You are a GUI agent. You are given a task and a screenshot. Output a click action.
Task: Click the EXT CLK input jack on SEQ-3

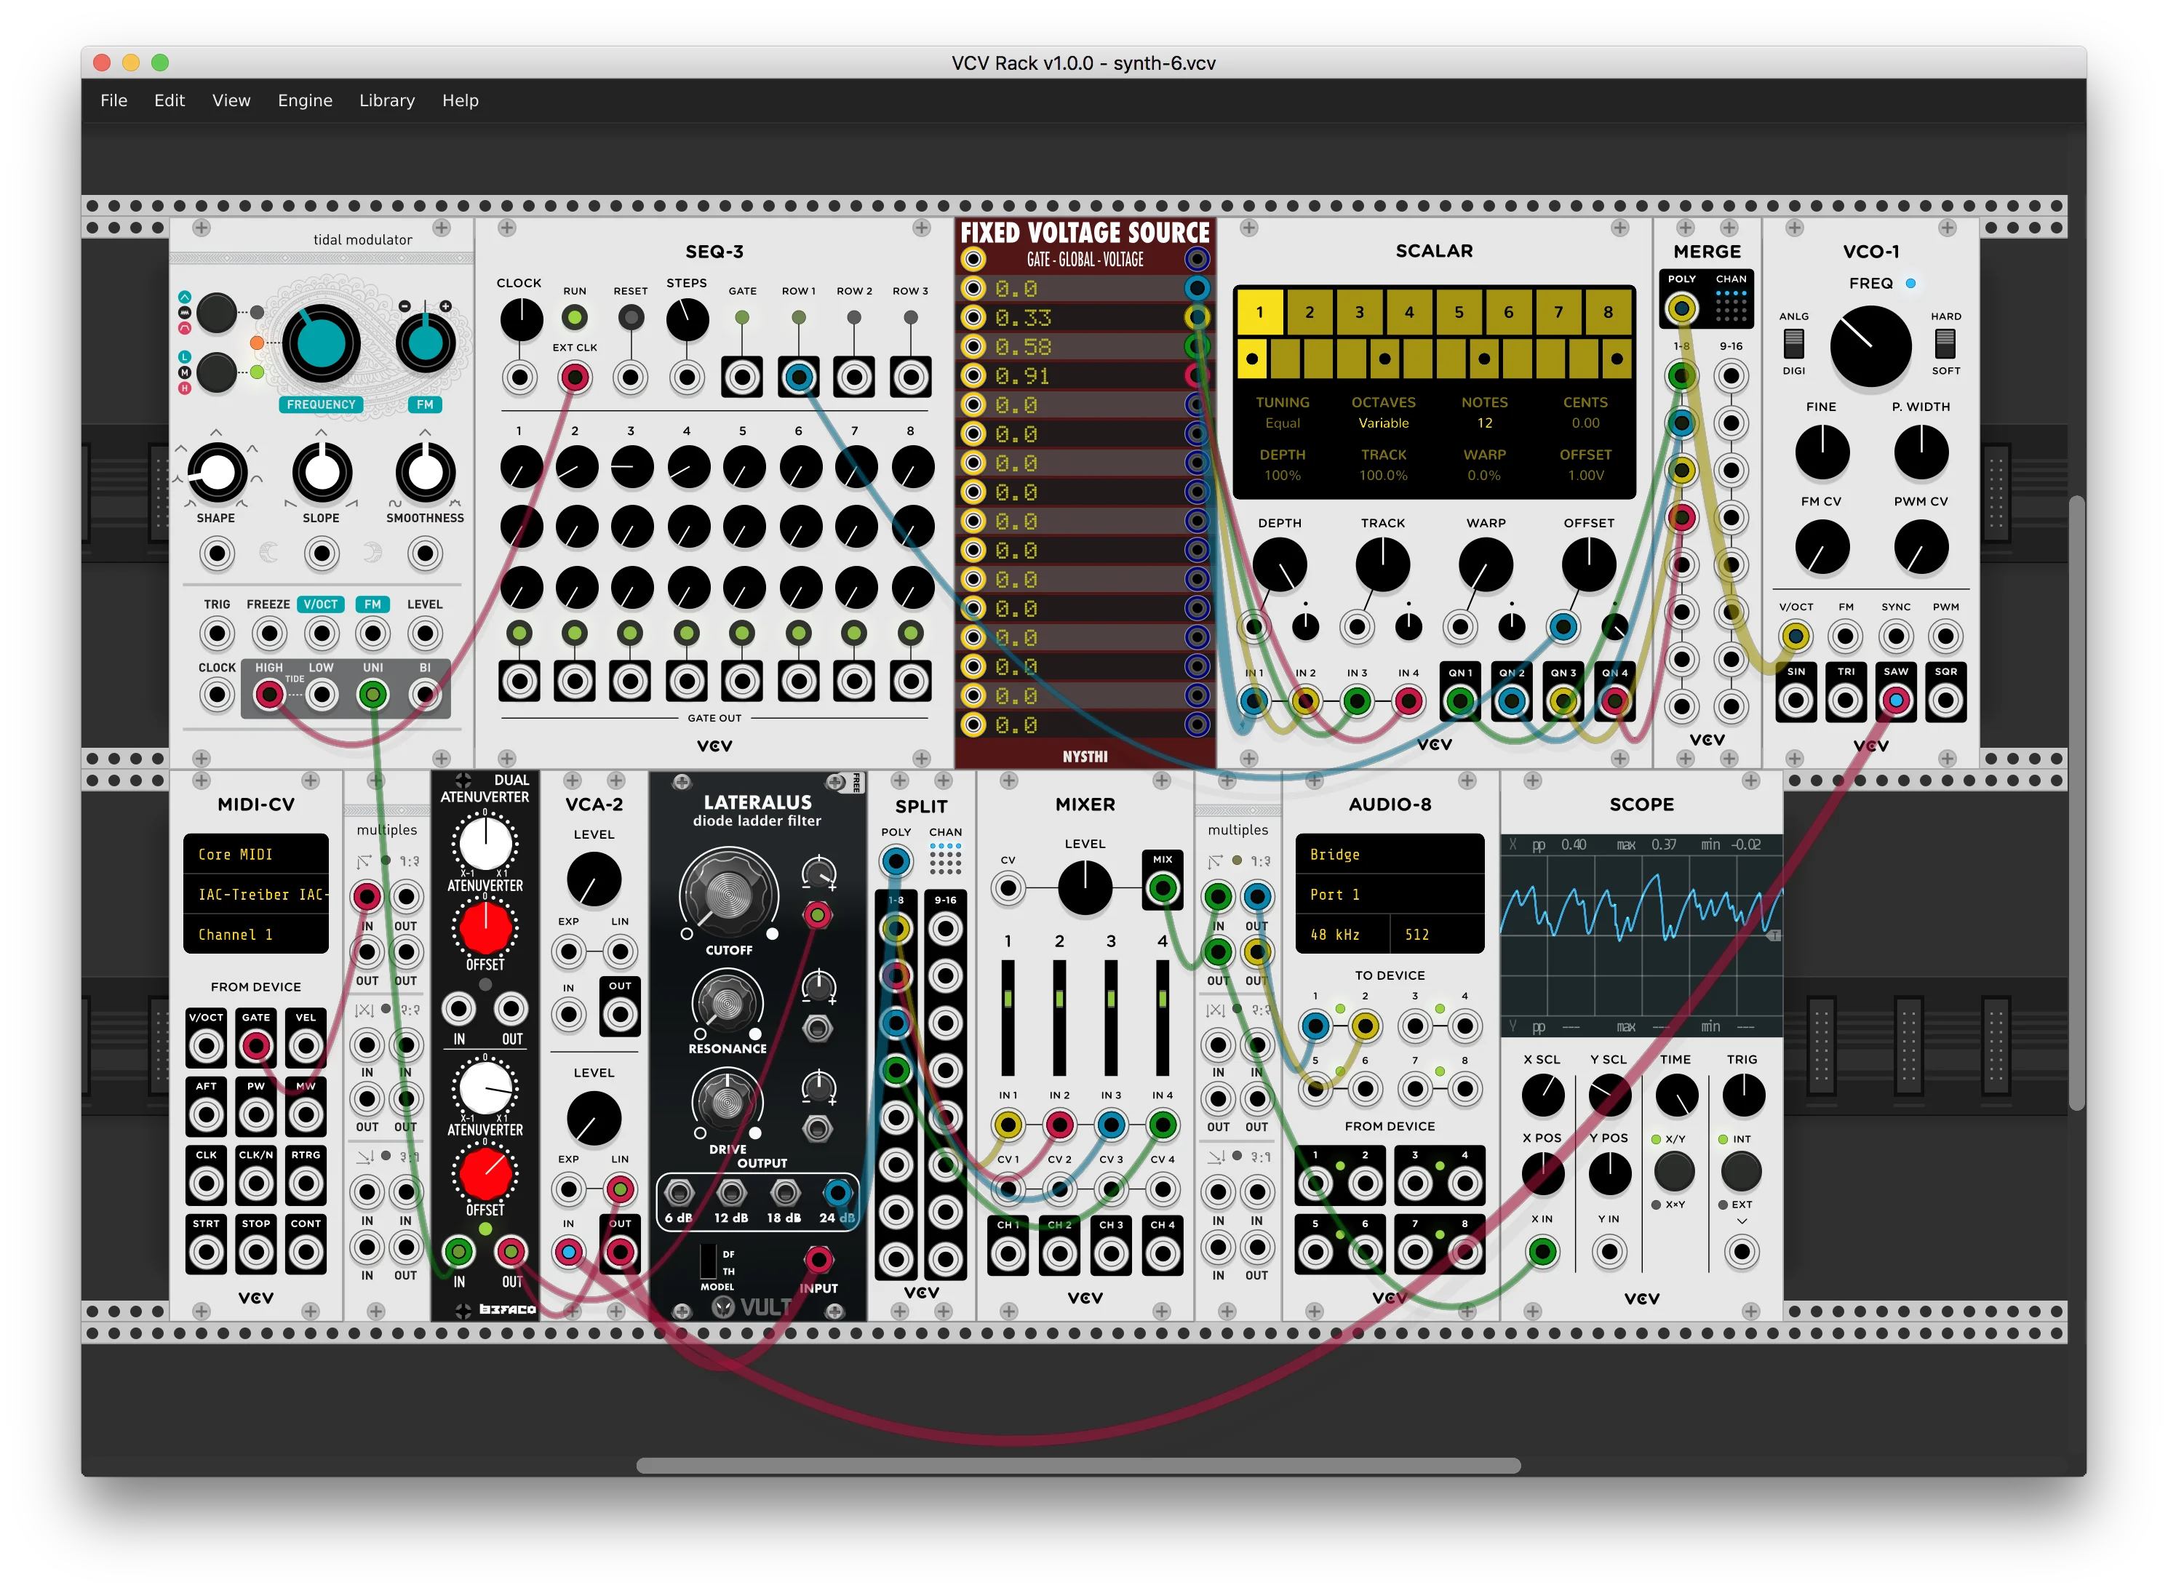click(575, 377)
